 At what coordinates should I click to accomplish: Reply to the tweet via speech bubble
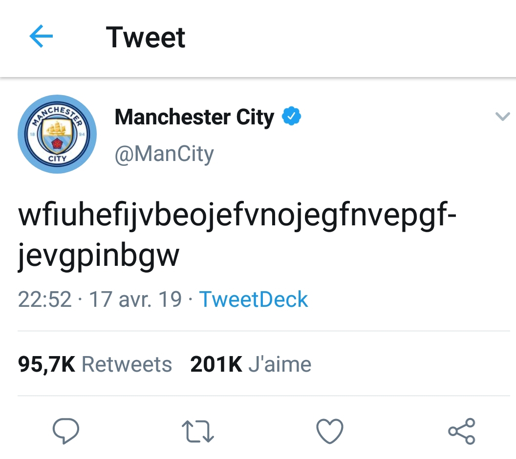pos(66,431)
